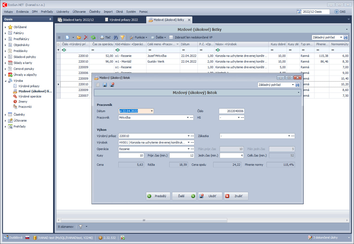Enable Zobraziť len nedokončené VP checkbox

point(171,37)
